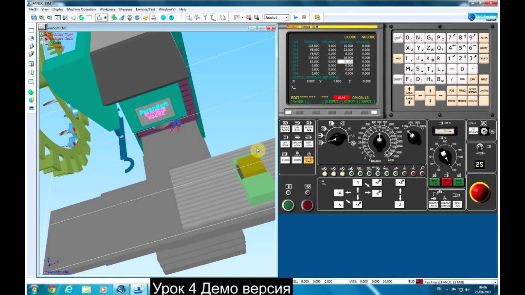Viewport: 525px width, 295px height.
Task: Click the cursor up arrow key
Action: point(430,90)
